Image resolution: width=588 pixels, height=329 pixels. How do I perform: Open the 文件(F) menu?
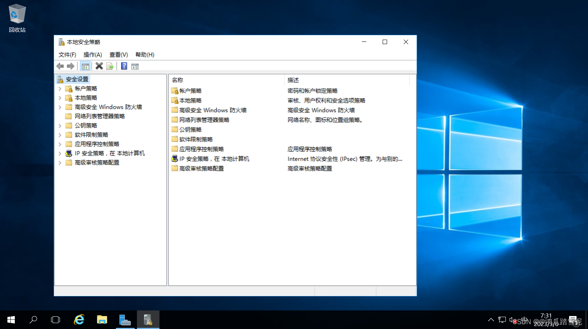tap(67, 55)
